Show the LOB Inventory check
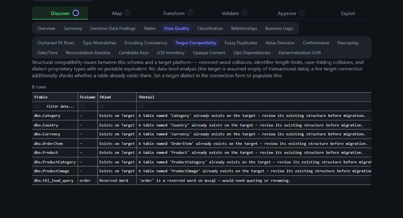Screen dimensions: 403x218 click(x=171, y=53)
